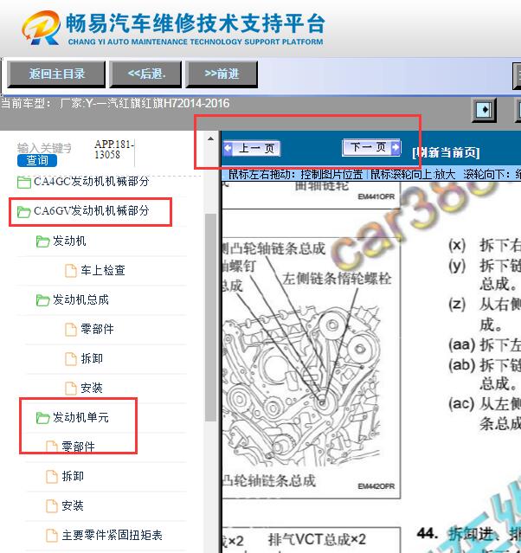
Task: Click the 刷新当前页 refresh link
Action: (x=446, y=152)
